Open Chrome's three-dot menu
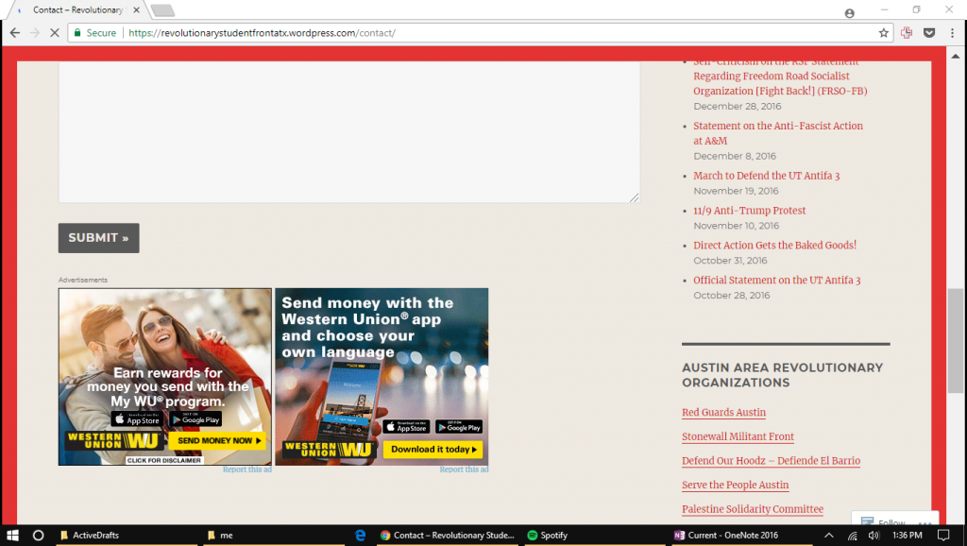 click(x=952, y=32)
